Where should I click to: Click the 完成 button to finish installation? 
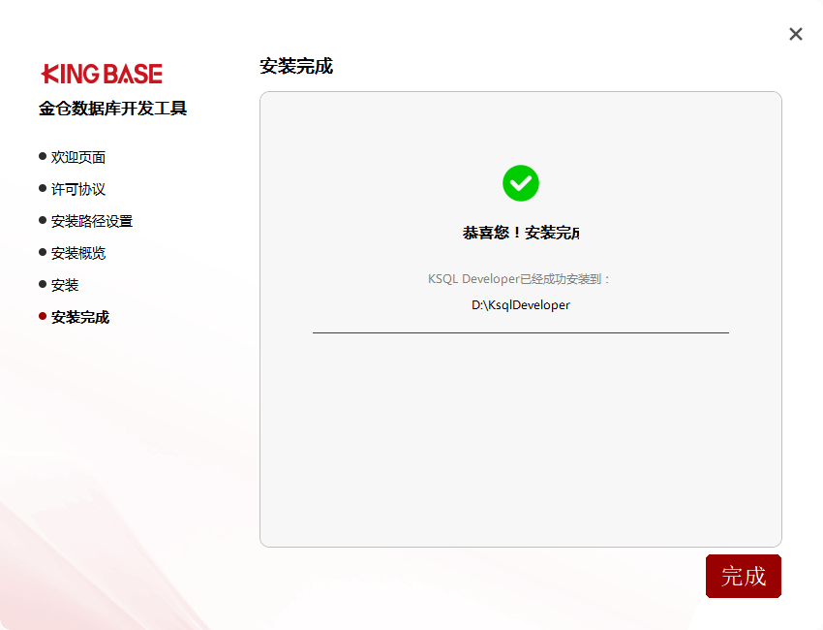pos(743,577)
